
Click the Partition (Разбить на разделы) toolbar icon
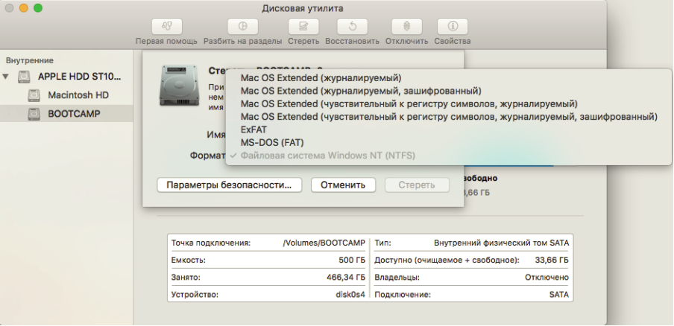tap(242, 27)
